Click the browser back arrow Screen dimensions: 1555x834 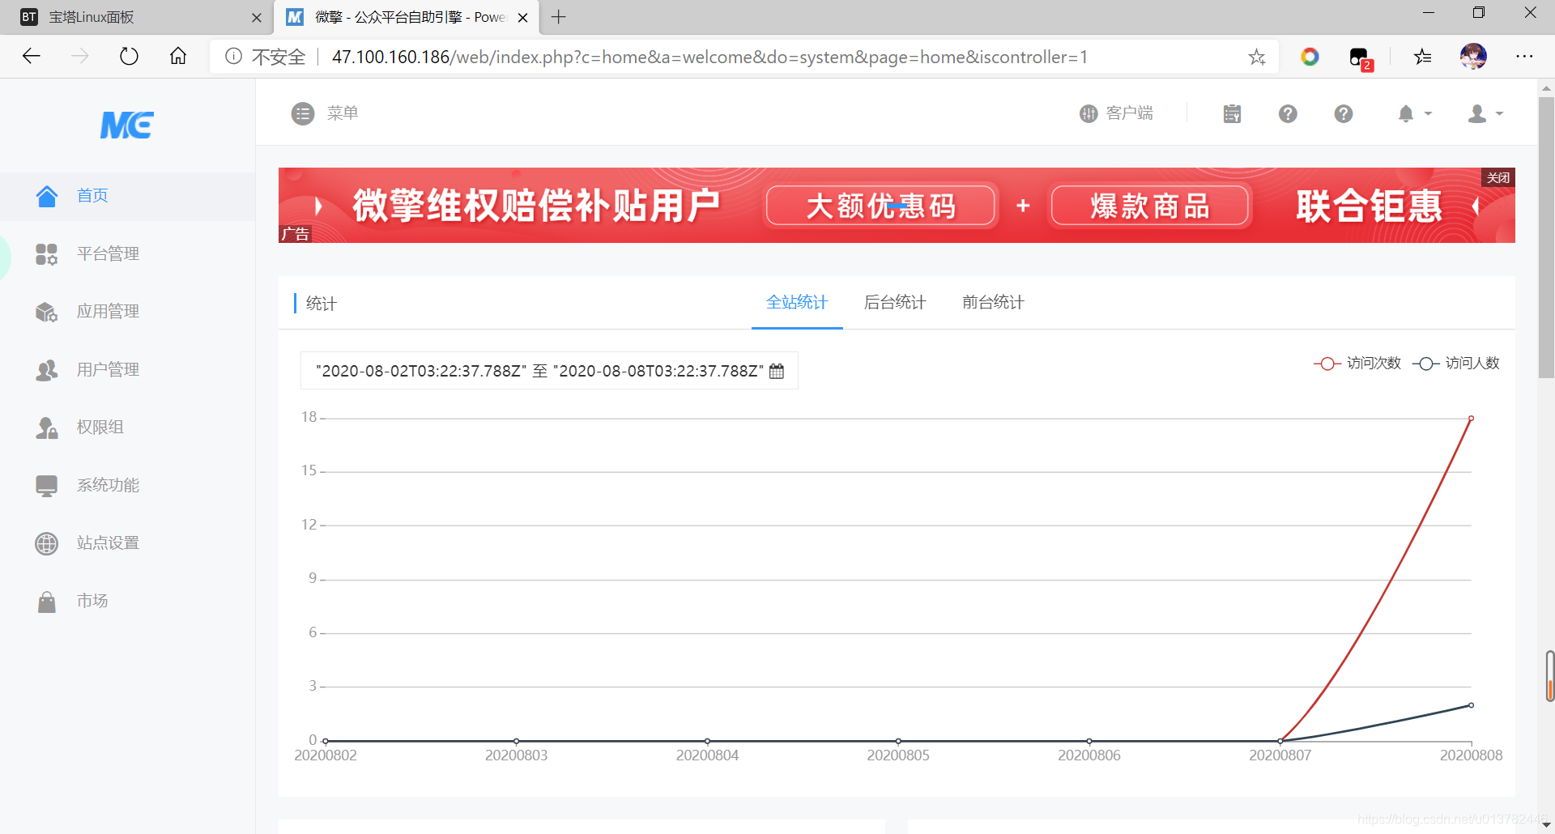coord(32,57)
